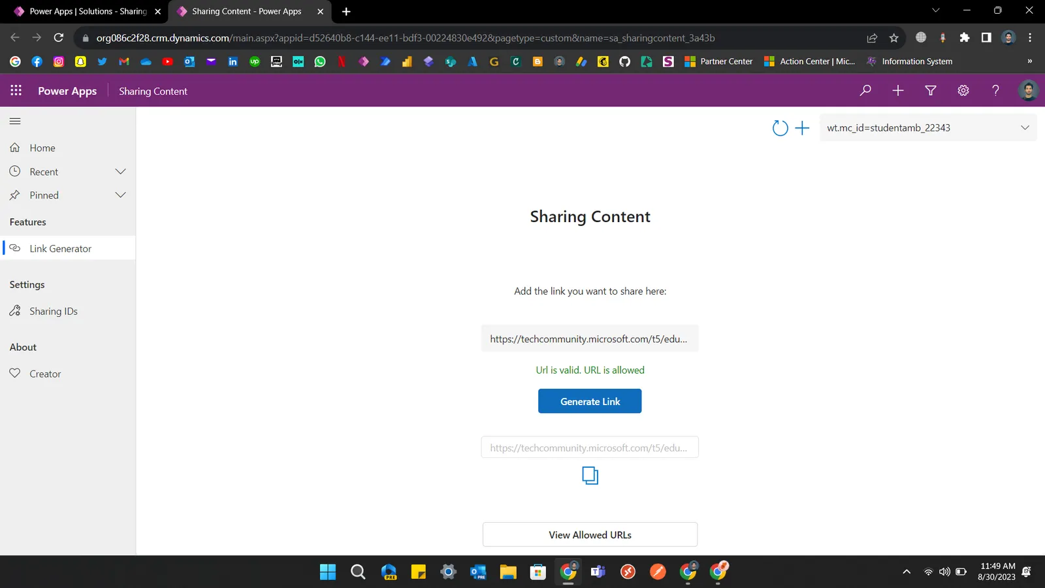The height and width of the screenshot is (588, 1045).
Task: Expand the Recent section chevron
Action: point(120,172)
